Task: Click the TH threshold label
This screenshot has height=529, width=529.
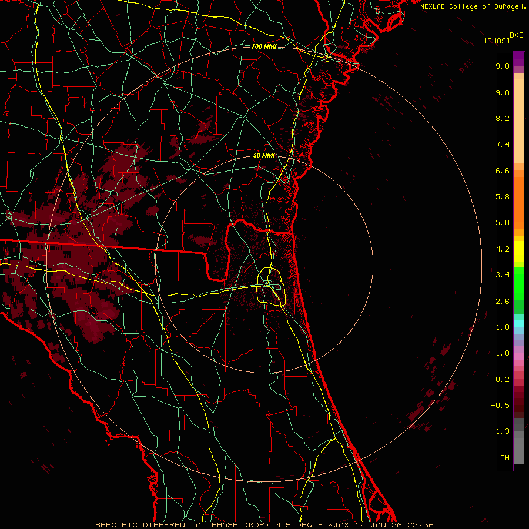Action: 505,458
